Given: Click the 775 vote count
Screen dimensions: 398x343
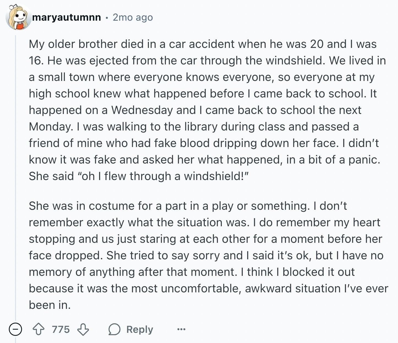Looking at the screenshot, I should 61,329.
